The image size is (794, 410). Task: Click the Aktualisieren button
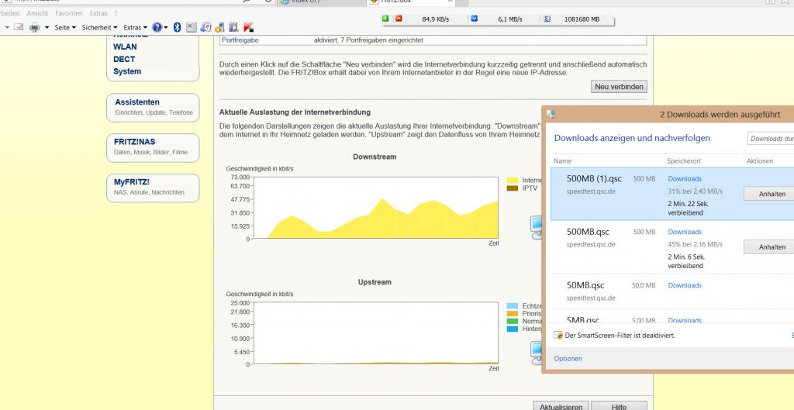tap(561, 406)
